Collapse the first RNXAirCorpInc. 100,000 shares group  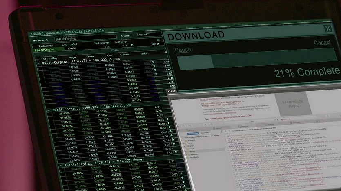(x=39, y=64)
